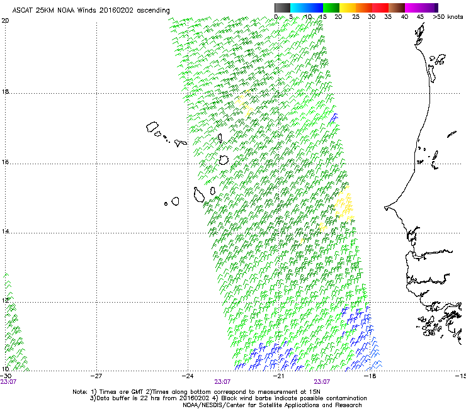Click the latitude label "16"
This screenshot has height=409, width=466.
pyautogui.click(x=5, y=162)
